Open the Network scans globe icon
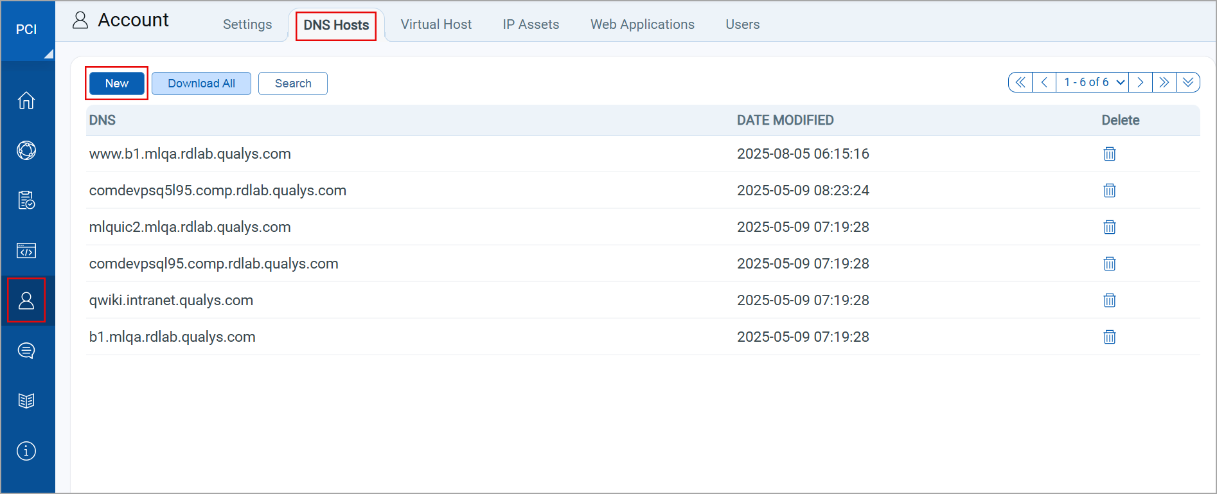 coord(26,150)
